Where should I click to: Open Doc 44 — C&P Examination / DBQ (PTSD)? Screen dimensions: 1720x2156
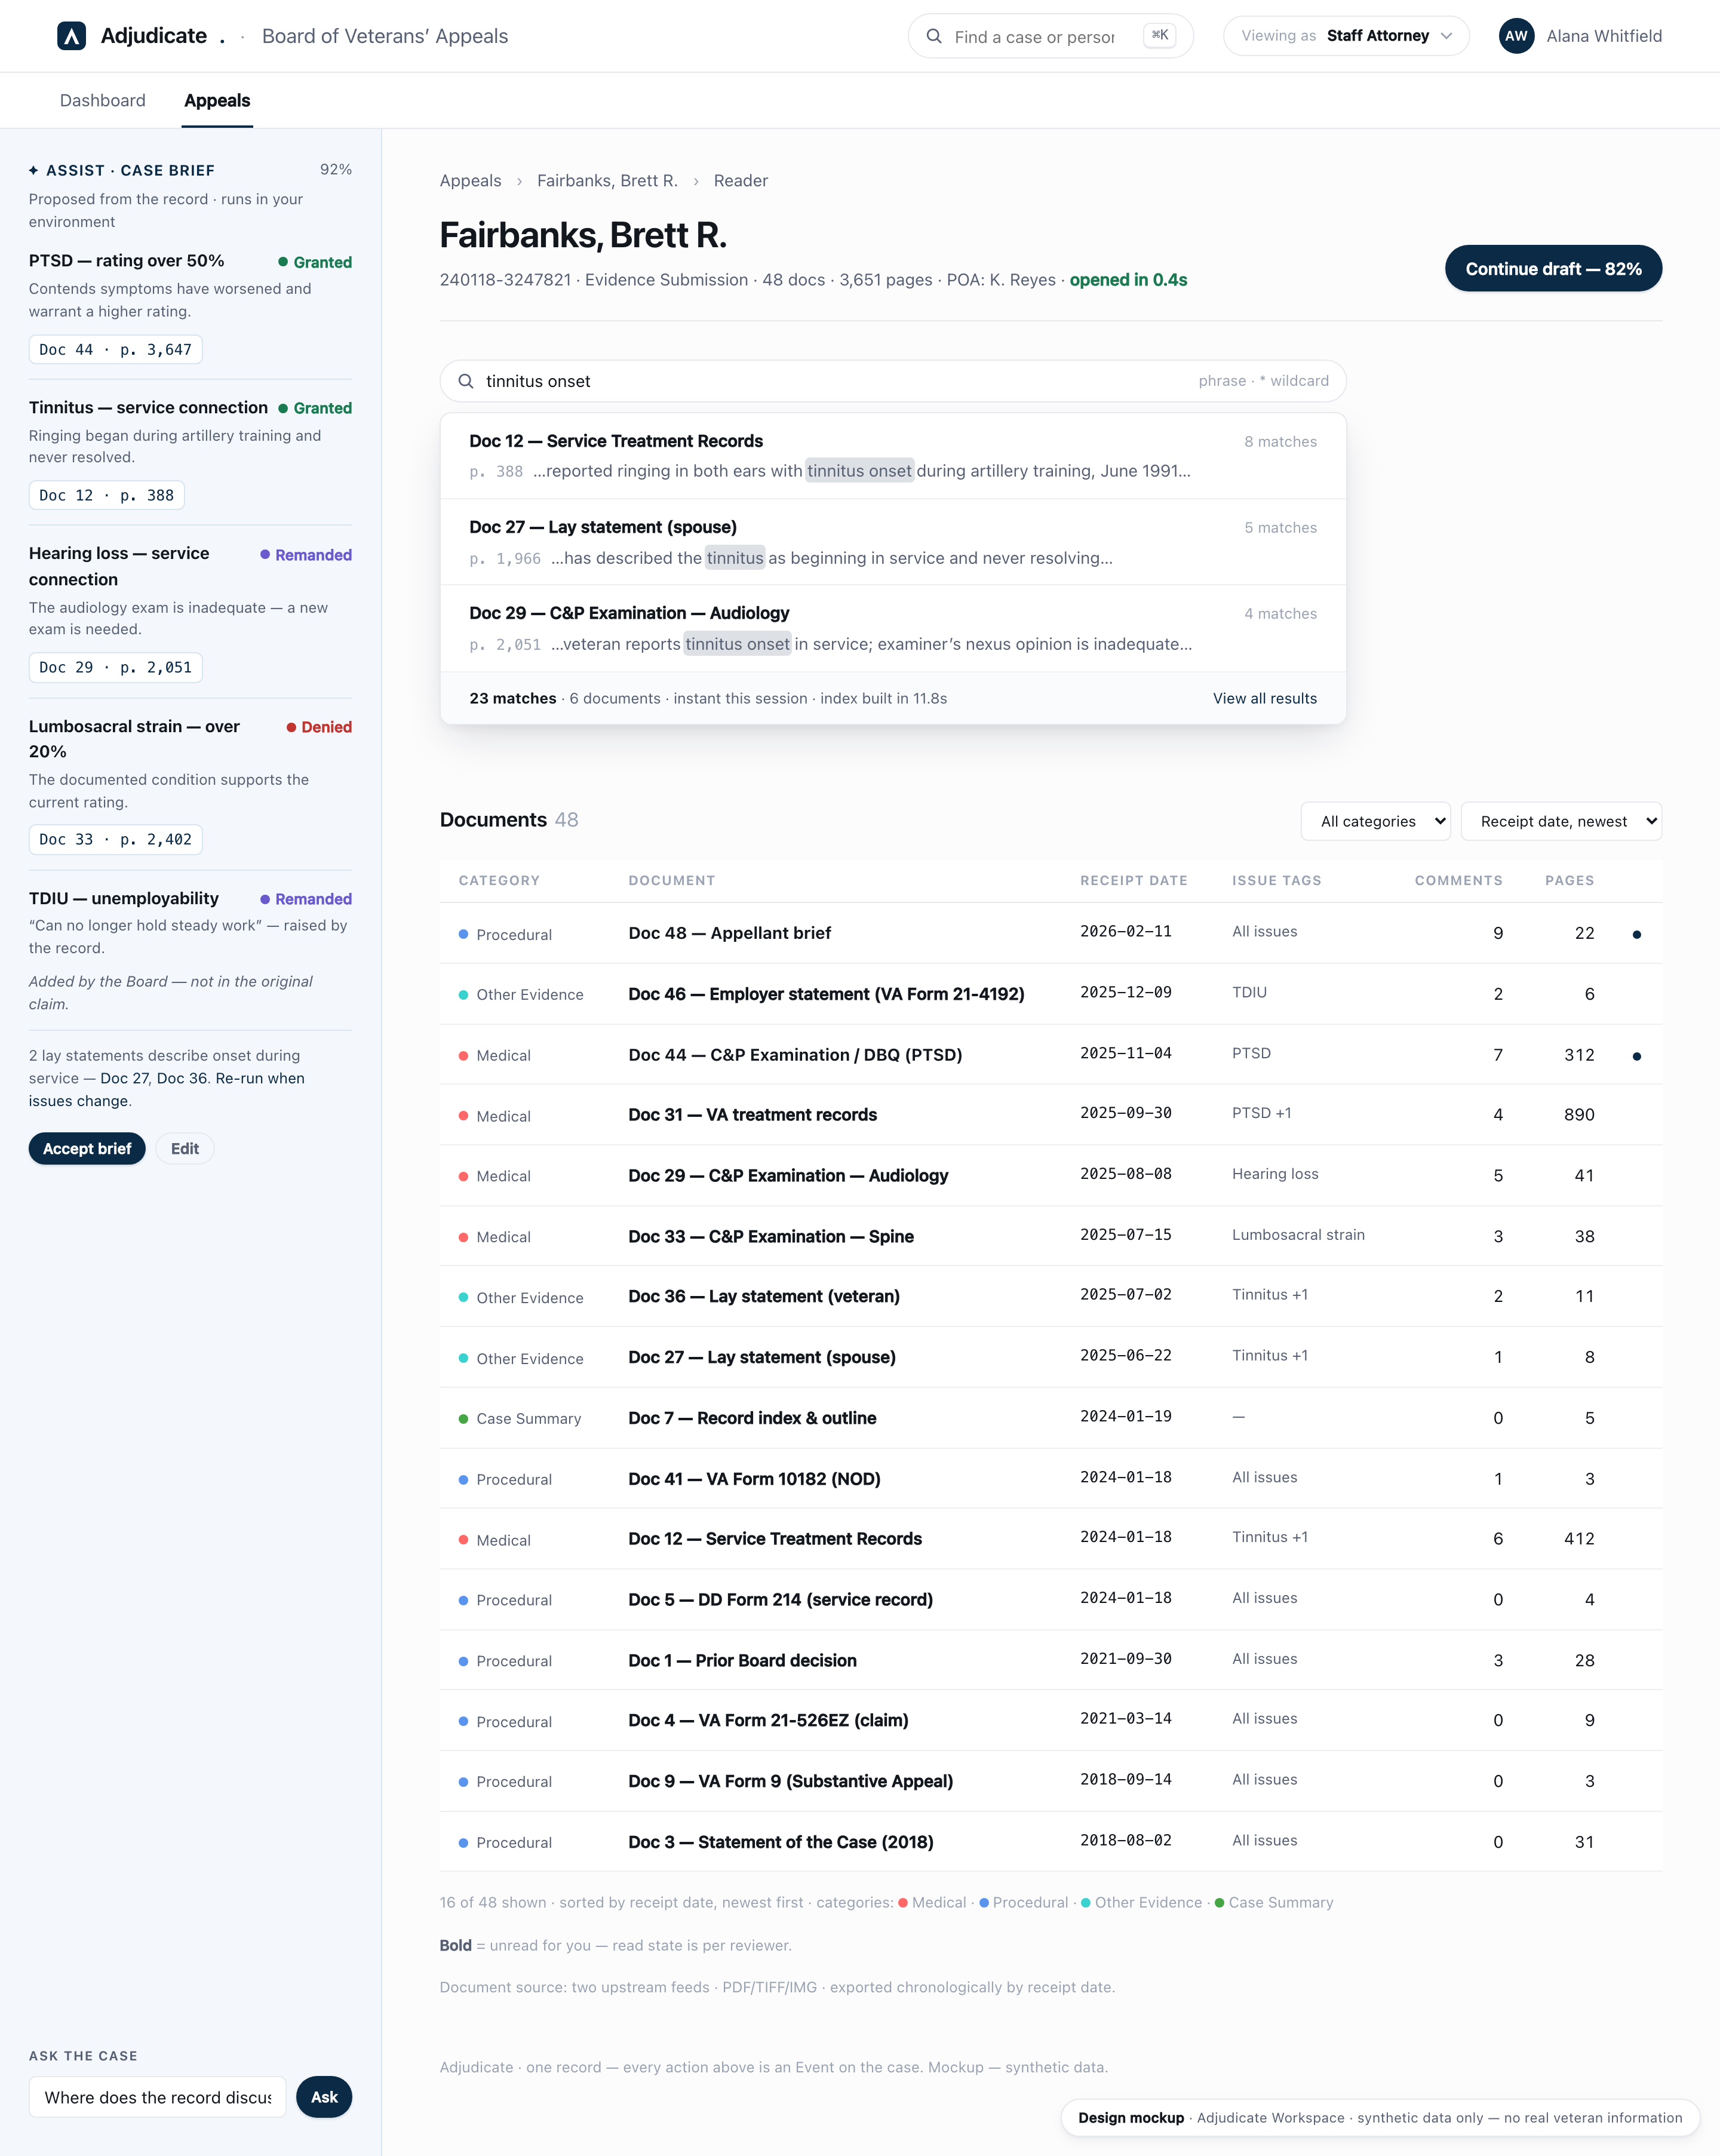tap(795, 1055)
